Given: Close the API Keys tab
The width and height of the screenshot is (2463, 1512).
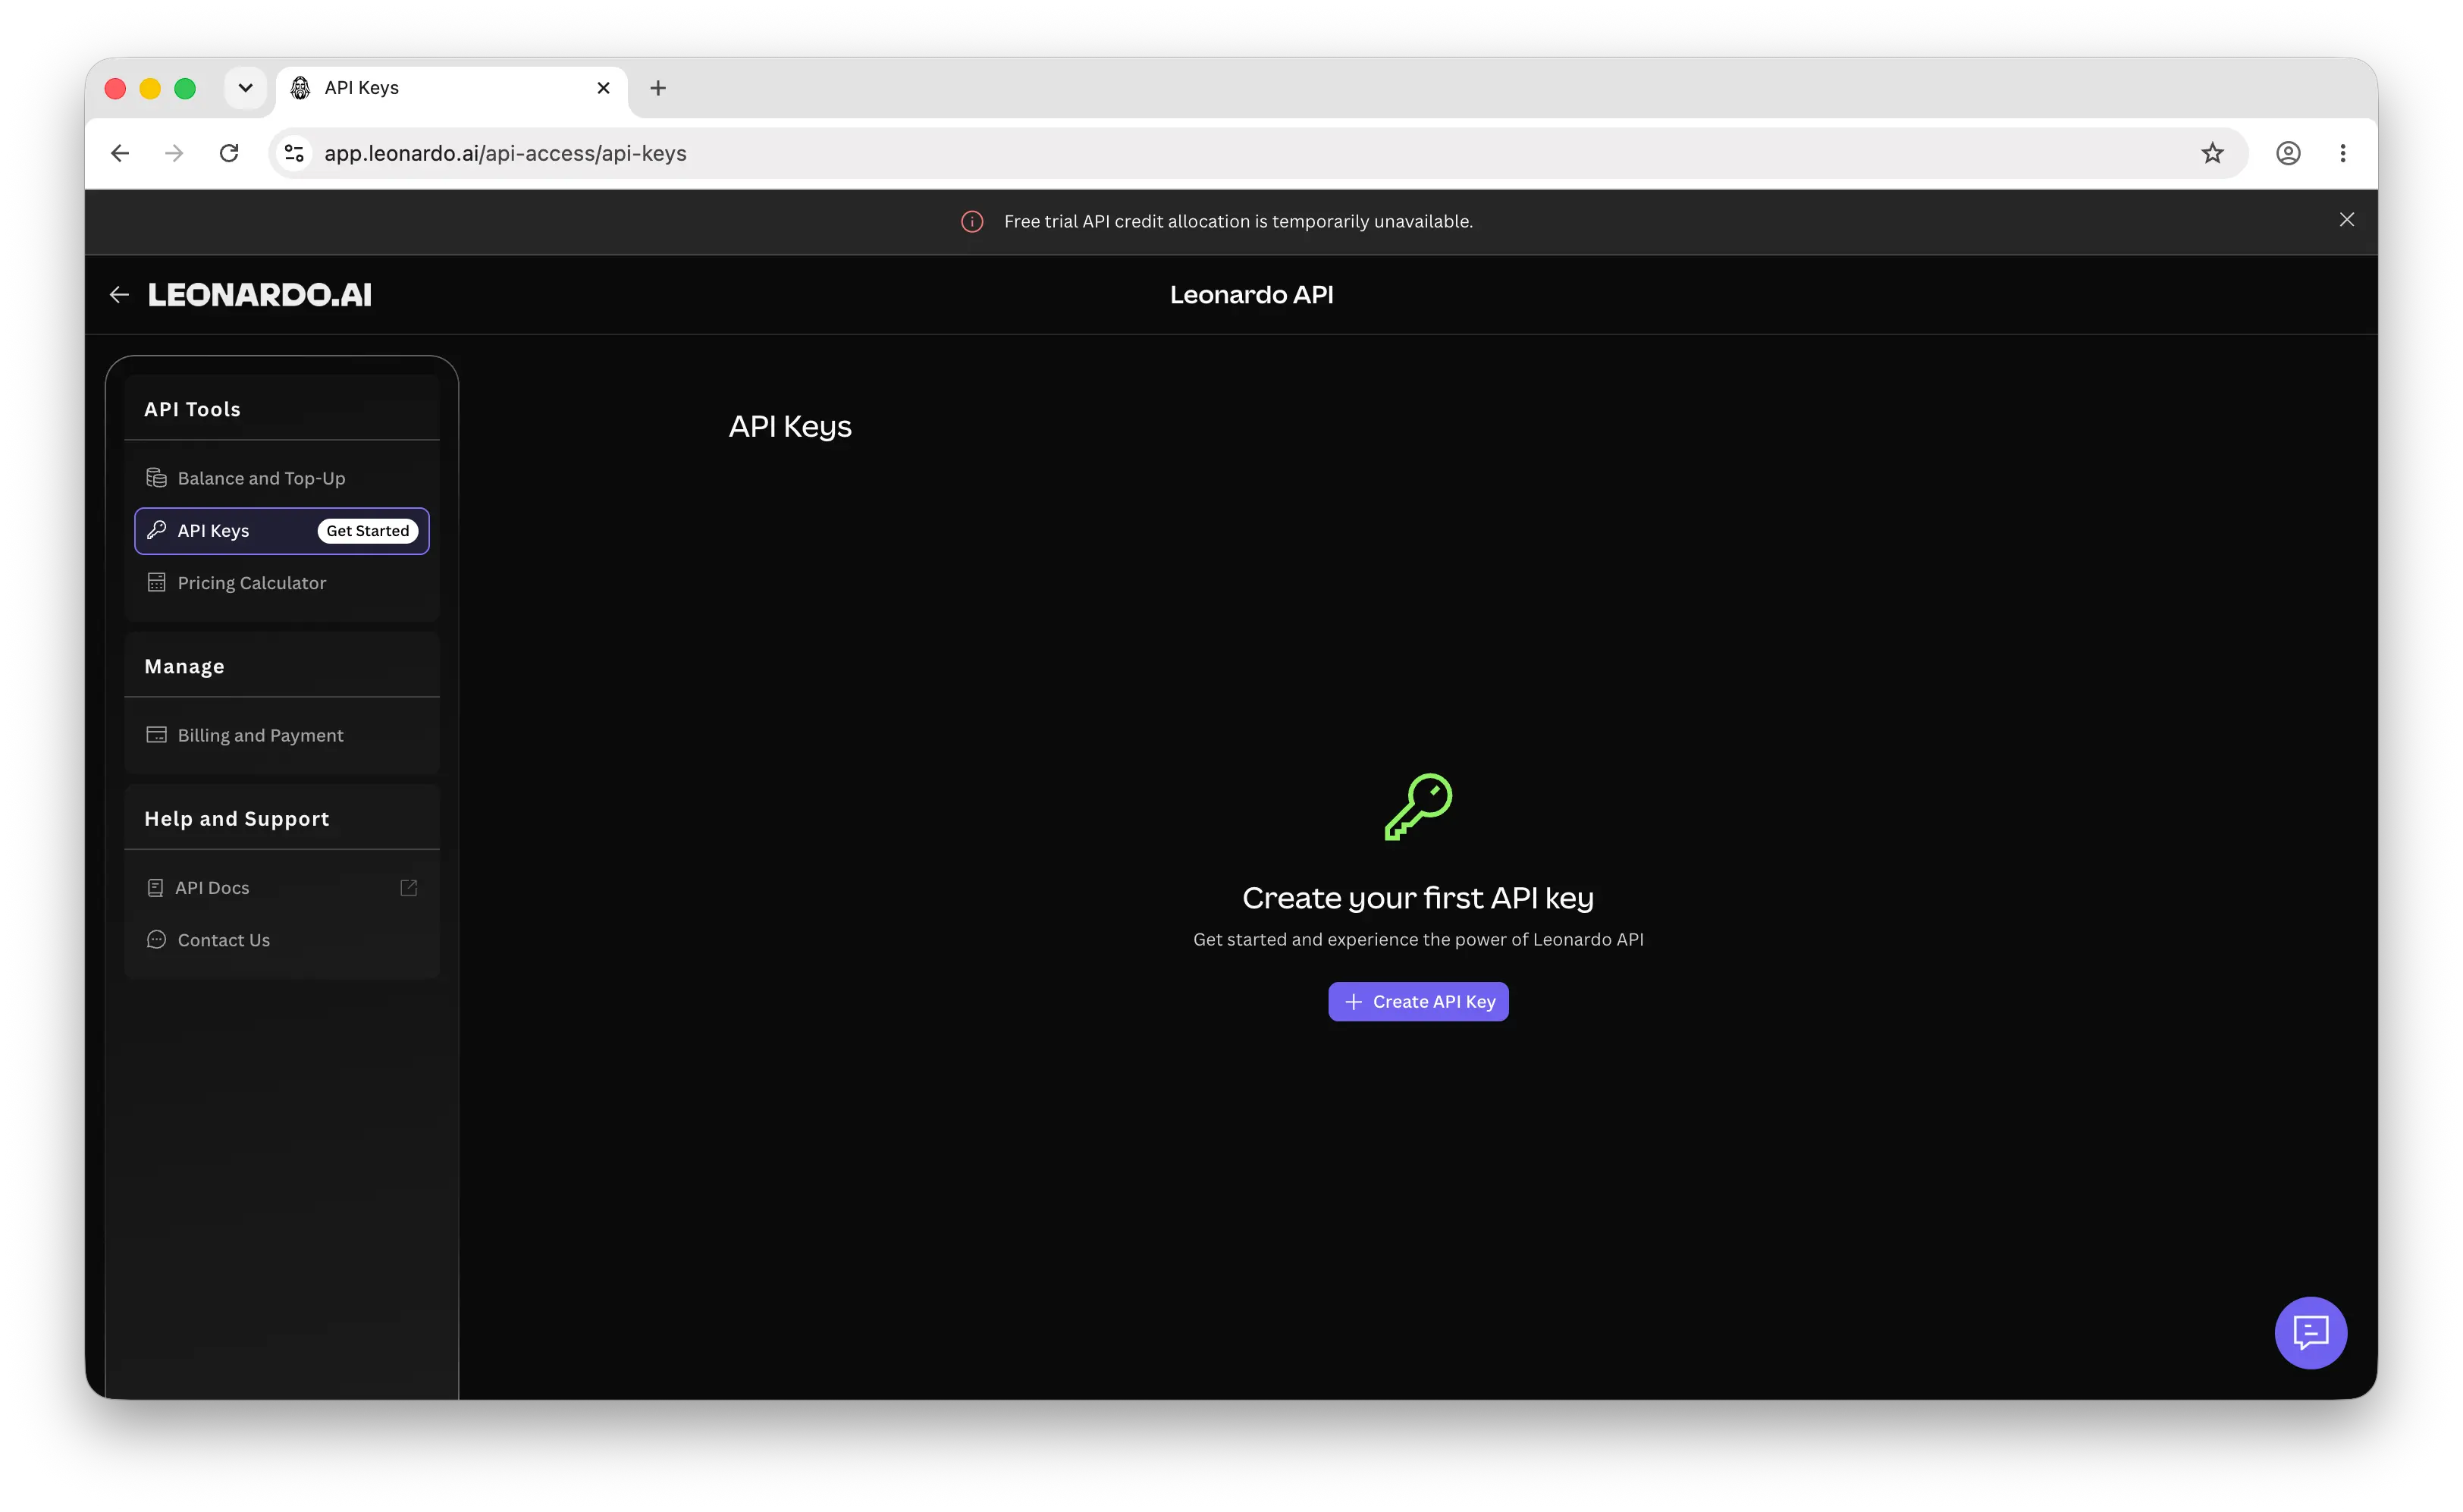Looking at the screenshot, I should [x=603, y=88].
